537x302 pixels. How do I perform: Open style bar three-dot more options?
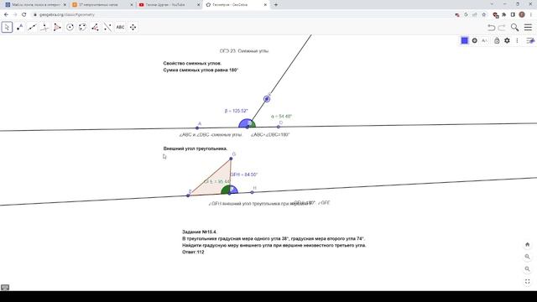point(517,41)
